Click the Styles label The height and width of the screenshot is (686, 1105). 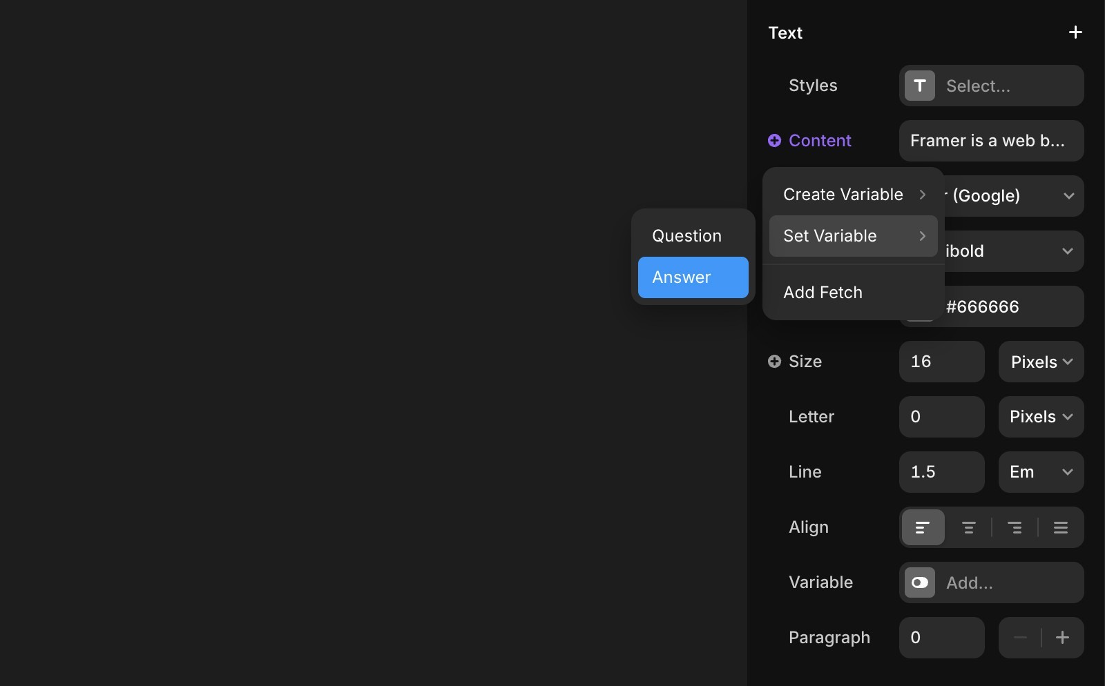point(813,86)
